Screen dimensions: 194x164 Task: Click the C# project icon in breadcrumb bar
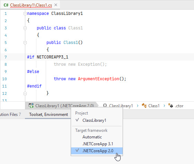pos(31,106)
